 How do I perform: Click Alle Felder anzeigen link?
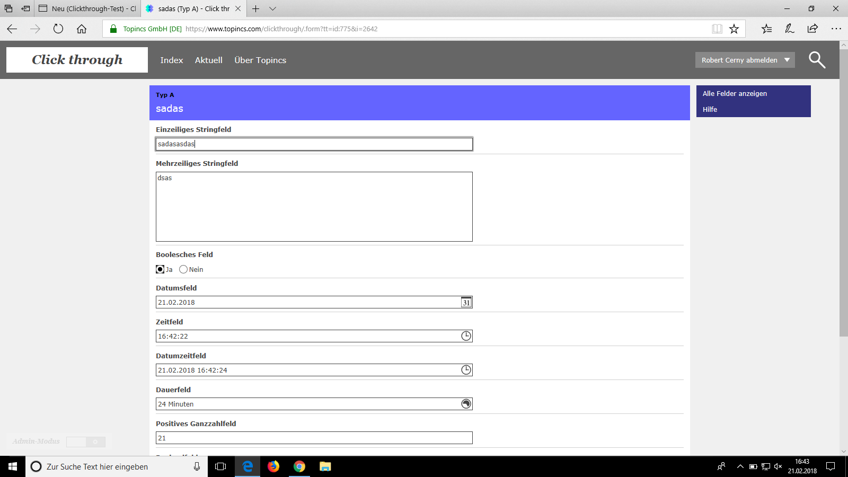pos(735,93)
